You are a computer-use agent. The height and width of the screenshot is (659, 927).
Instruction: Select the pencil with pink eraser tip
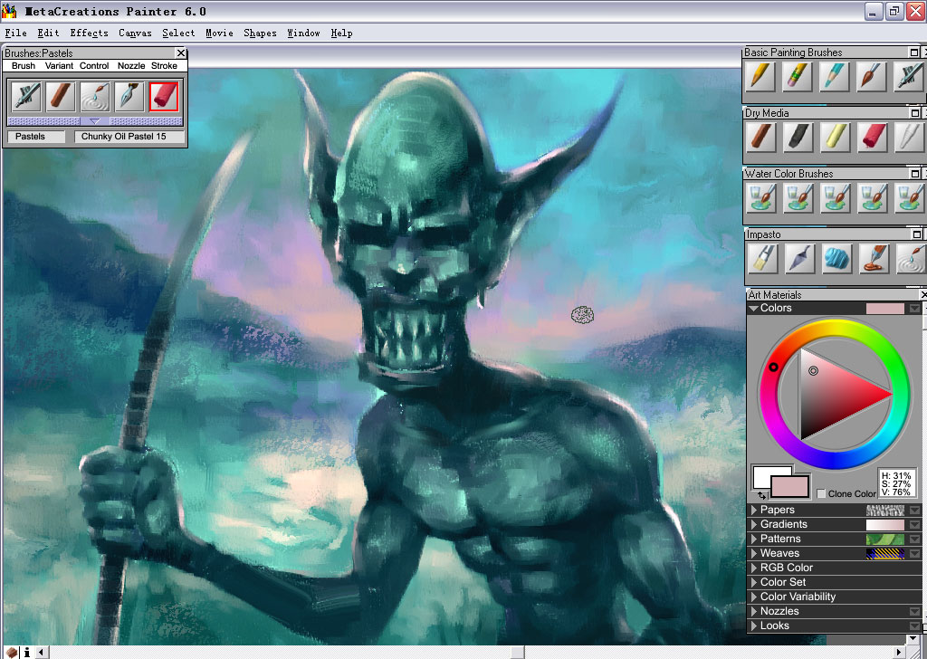(x=798, y=76)
